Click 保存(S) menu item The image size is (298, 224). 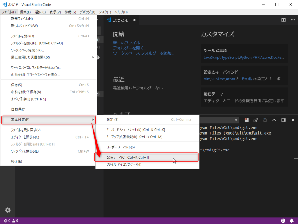pos(49,85)
